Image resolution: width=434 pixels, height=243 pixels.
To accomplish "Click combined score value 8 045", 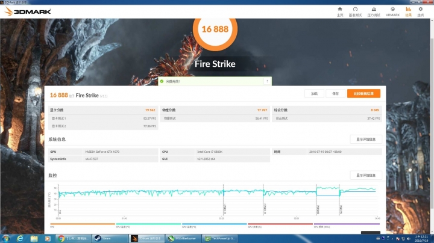I will click(375, 110).
